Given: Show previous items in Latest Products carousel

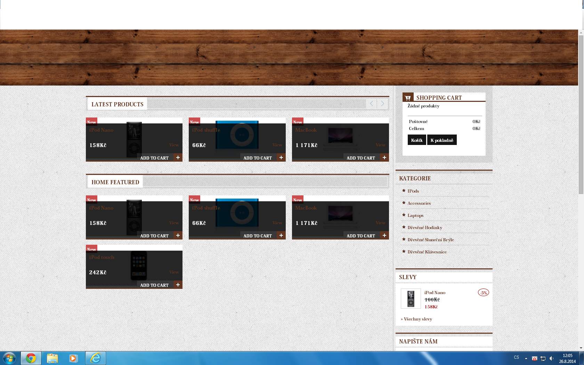Looking at the screenshot, I should 371,104.
